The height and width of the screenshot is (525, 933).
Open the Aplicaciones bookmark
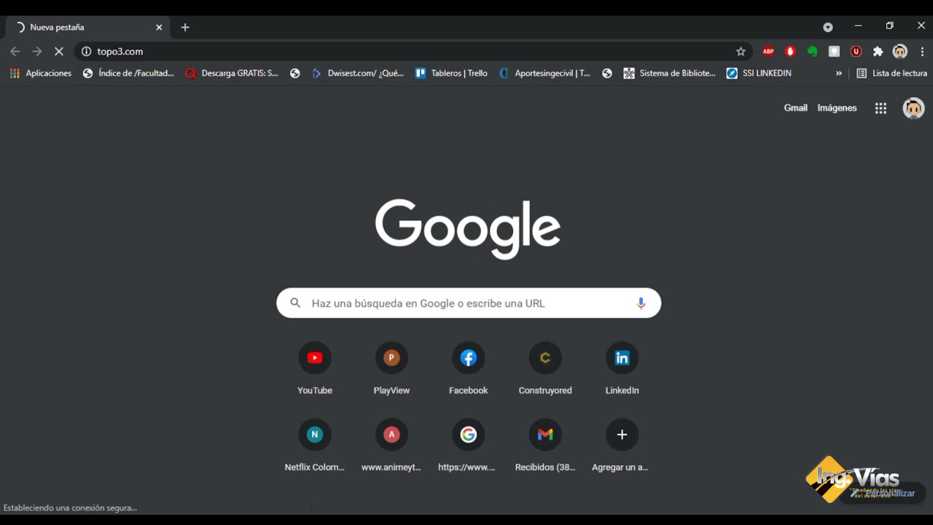tap(41, 73)
